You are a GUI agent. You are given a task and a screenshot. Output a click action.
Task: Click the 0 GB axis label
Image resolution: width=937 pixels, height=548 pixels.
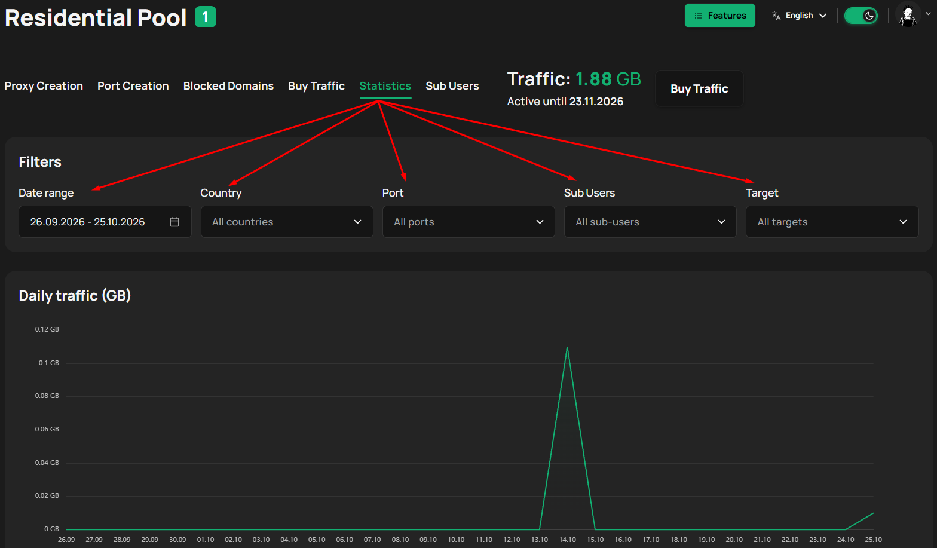tap(51, 529)
